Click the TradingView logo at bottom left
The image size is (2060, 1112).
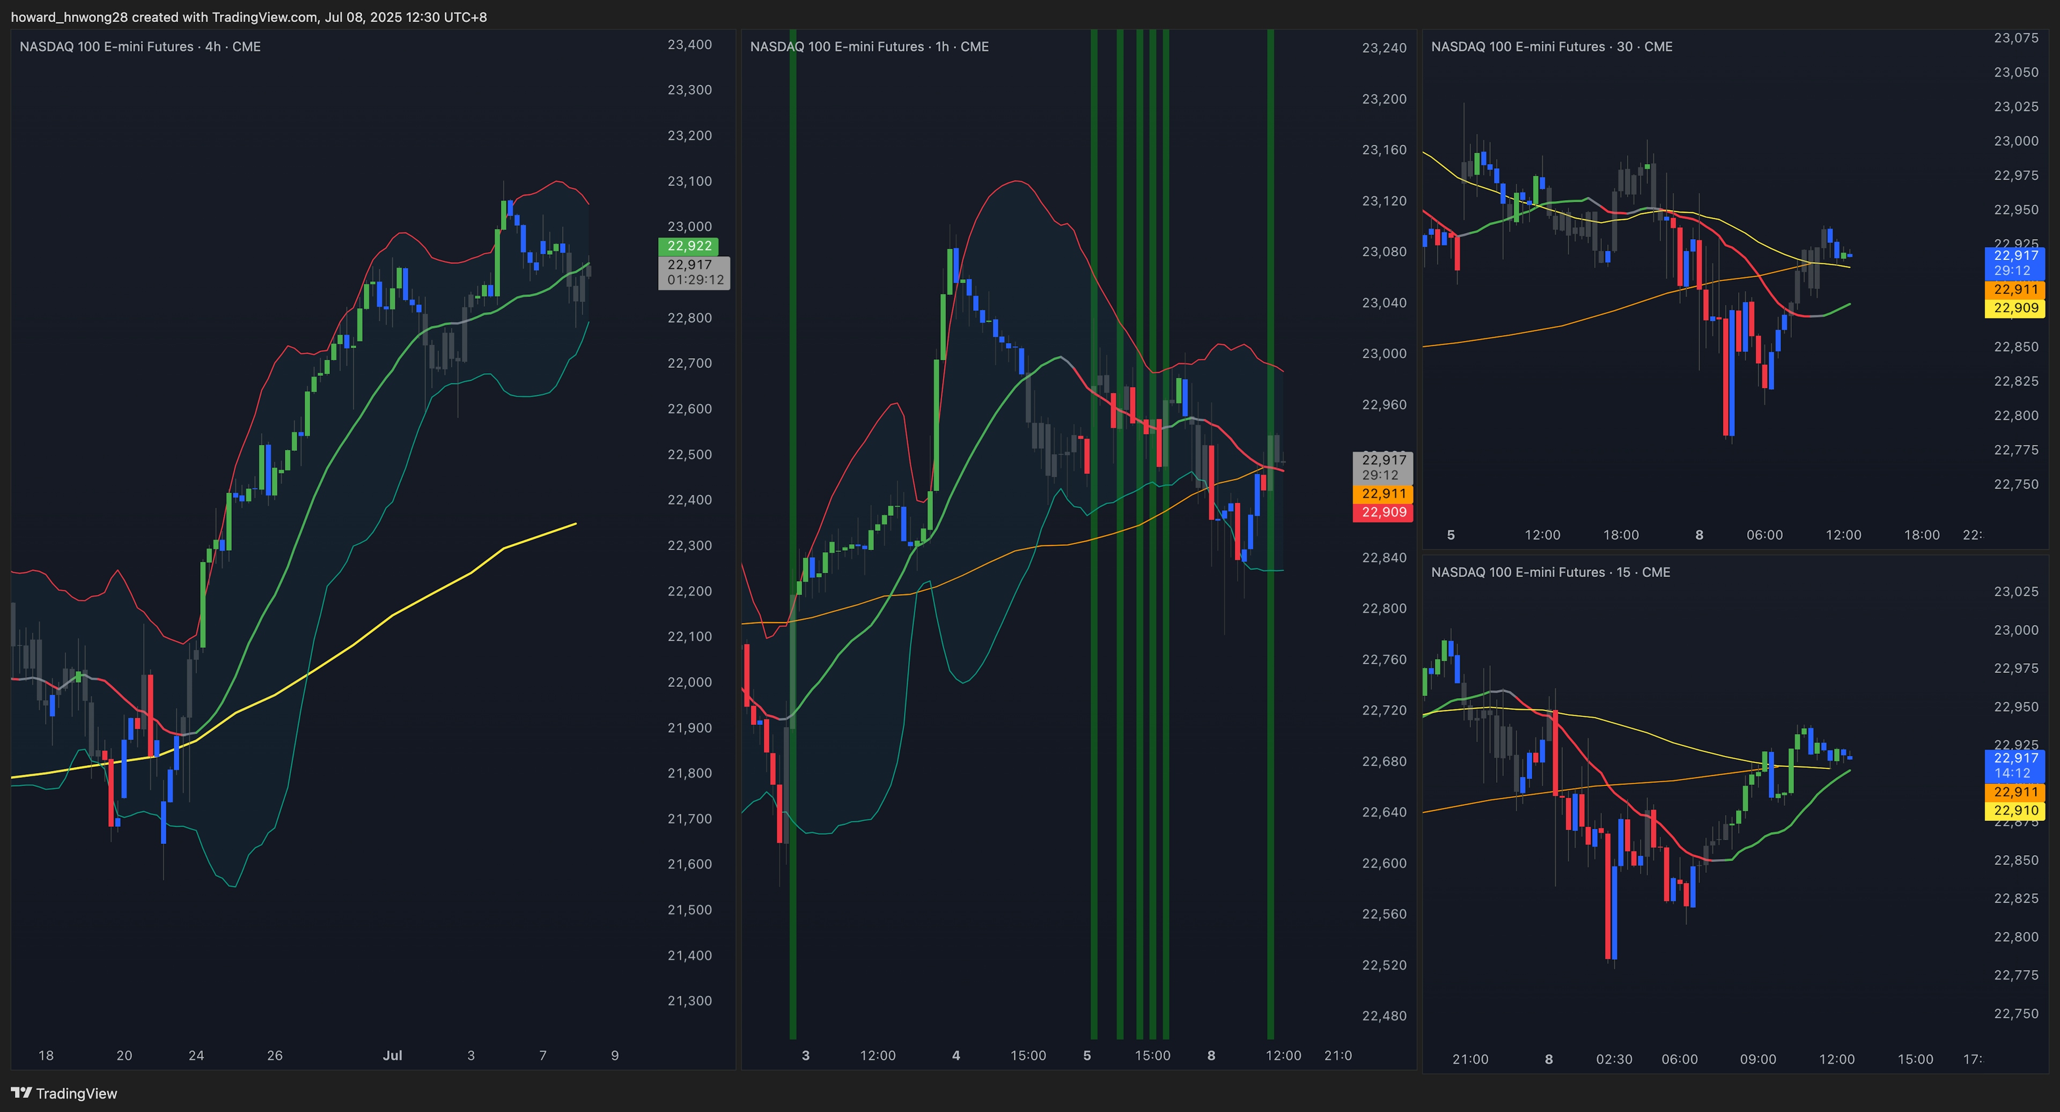tap(64, 1093)
